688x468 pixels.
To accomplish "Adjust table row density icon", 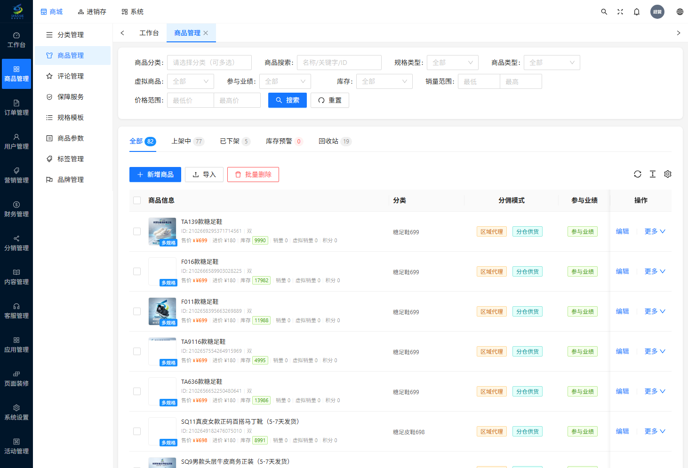I will point(653,174).
